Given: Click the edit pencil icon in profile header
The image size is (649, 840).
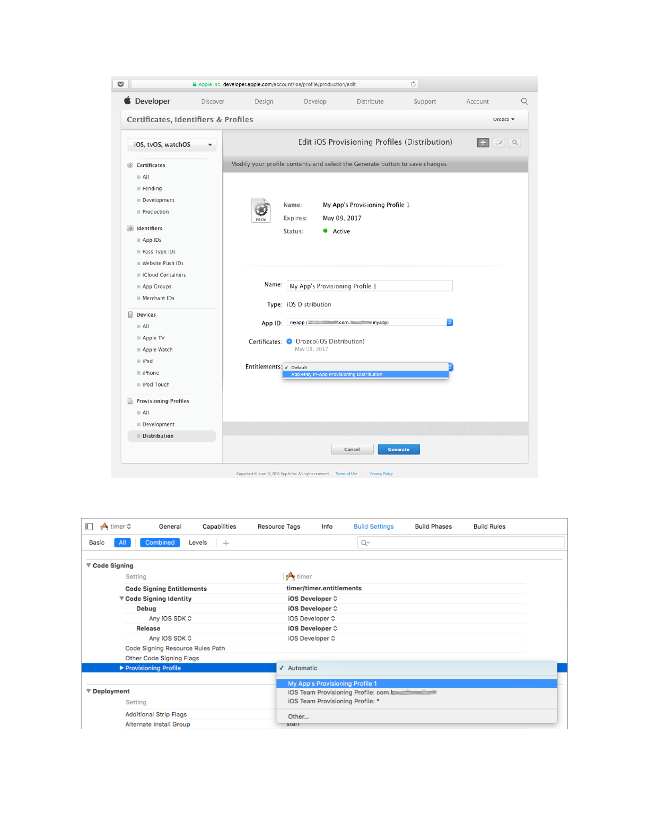Looking at the screenshot, I should (498, 143).
